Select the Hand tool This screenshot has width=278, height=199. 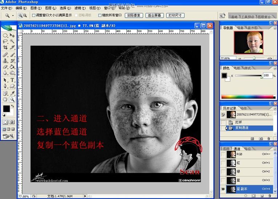5,99
